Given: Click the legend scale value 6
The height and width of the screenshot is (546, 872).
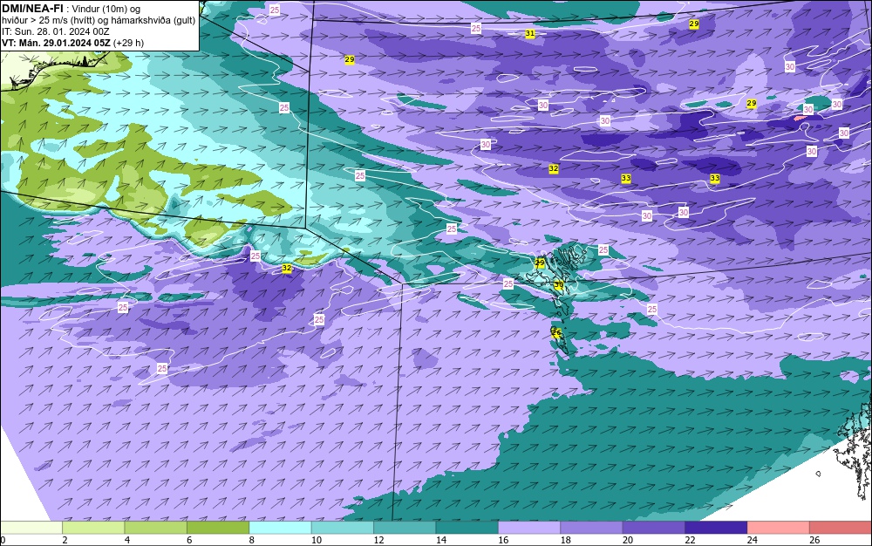Looking at the screenshot, I should click(189, 540).
